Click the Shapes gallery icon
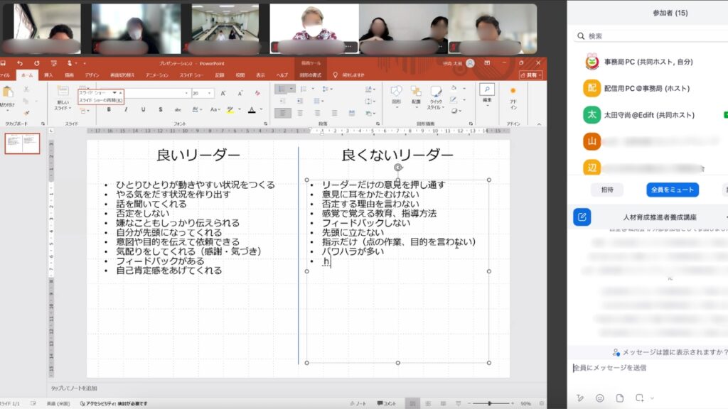This screenshot has width=728, height=409. pyautogui.click(x=396, y=92)
